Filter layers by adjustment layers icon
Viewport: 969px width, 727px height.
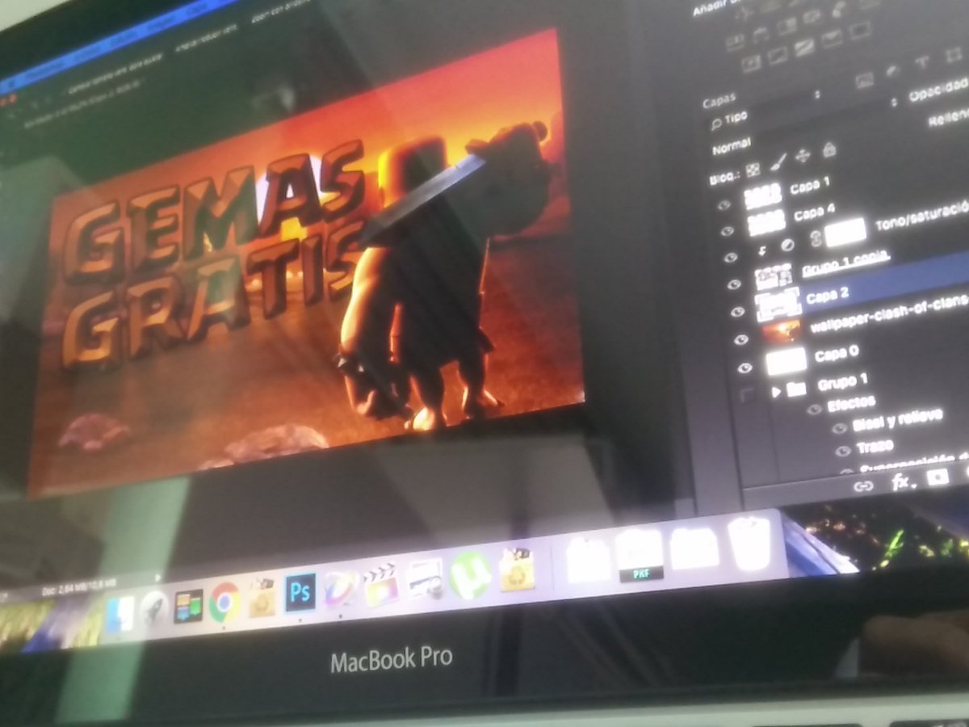tap(893, 73)
